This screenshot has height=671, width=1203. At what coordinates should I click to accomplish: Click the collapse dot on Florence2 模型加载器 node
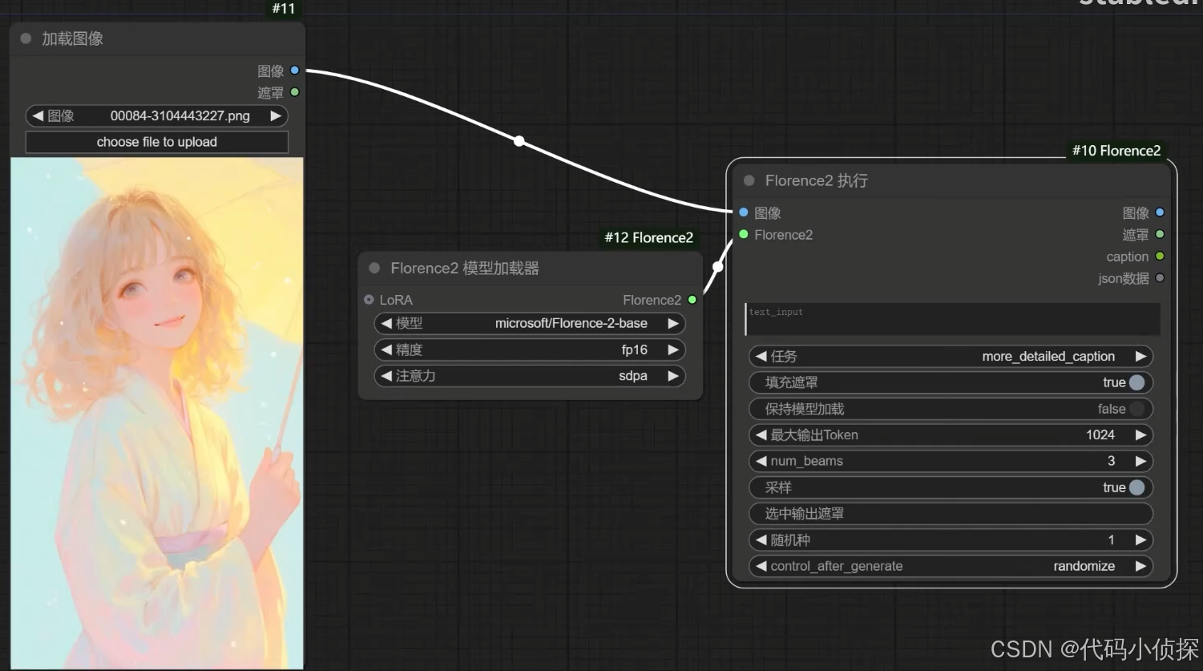(x=374, y=268)
